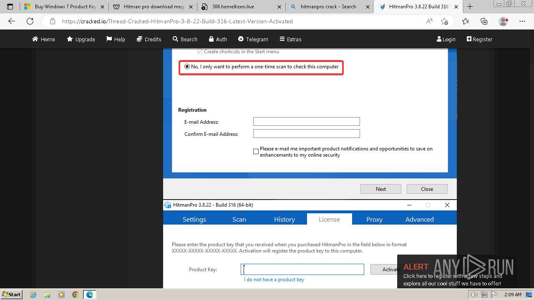
Task: Launch Internet Explorer from taskbar
Action: tap(33, 295)
